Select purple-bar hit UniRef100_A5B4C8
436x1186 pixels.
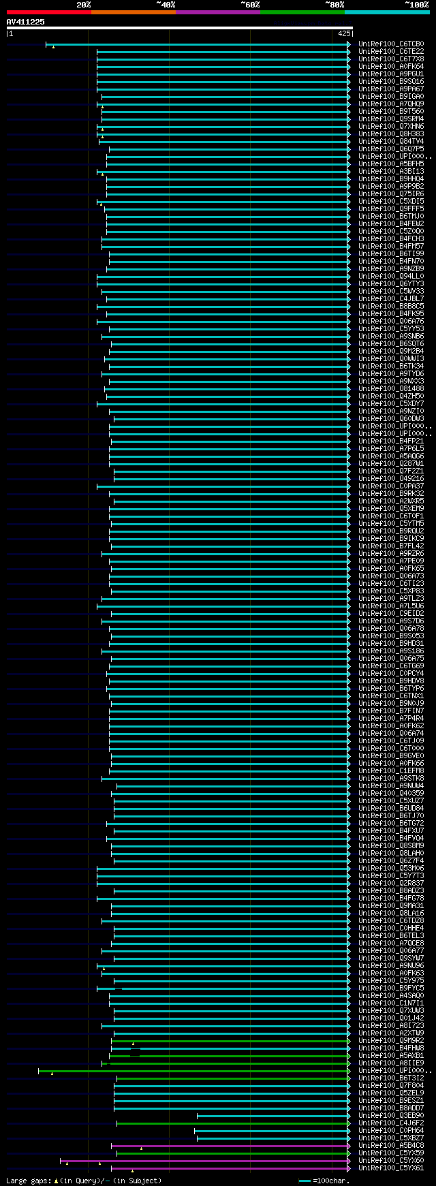[391, 1146]
